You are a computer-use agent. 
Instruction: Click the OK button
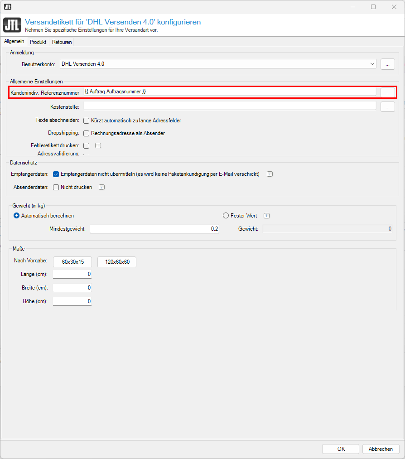coord(341,449)
